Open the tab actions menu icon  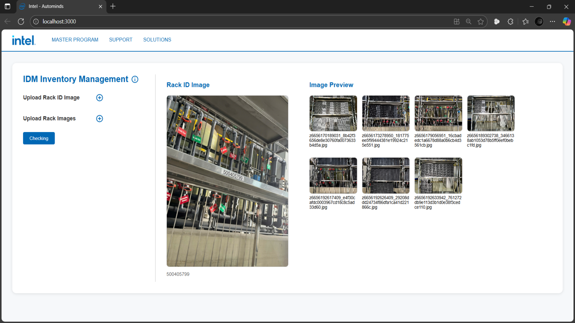[x=7, y=6]
